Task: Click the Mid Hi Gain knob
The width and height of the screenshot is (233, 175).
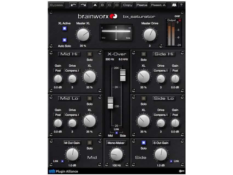Action: 58,79
